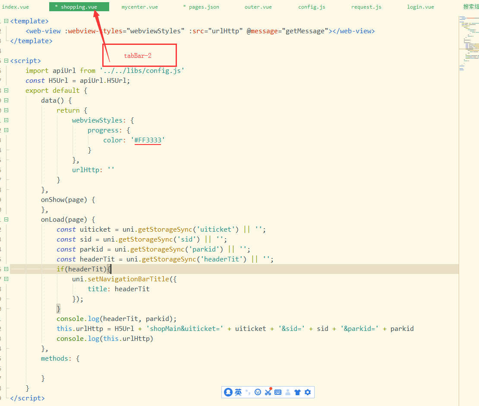Open the request.js tab
The height and width of the screenshot is (406, 479).
[x=366, y=7]
